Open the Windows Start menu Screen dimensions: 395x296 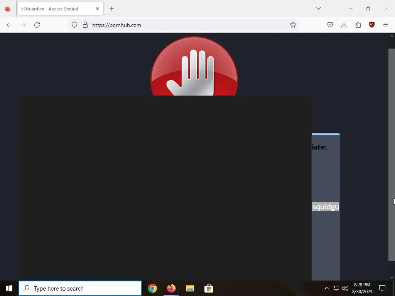[9, 288]
